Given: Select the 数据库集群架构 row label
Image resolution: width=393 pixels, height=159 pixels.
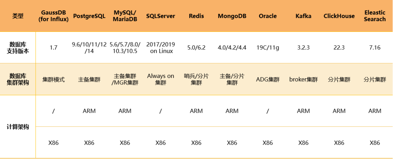Looking at the screenshot, I should [18, 79].
